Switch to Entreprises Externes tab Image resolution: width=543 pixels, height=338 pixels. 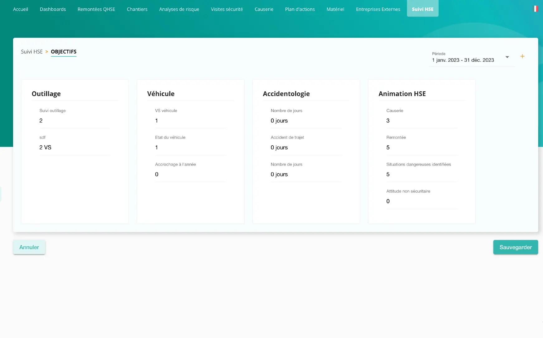(x=378, y=9)
